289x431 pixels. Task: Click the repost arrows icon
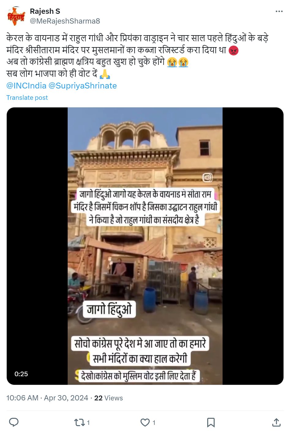[x=79, y=423]
